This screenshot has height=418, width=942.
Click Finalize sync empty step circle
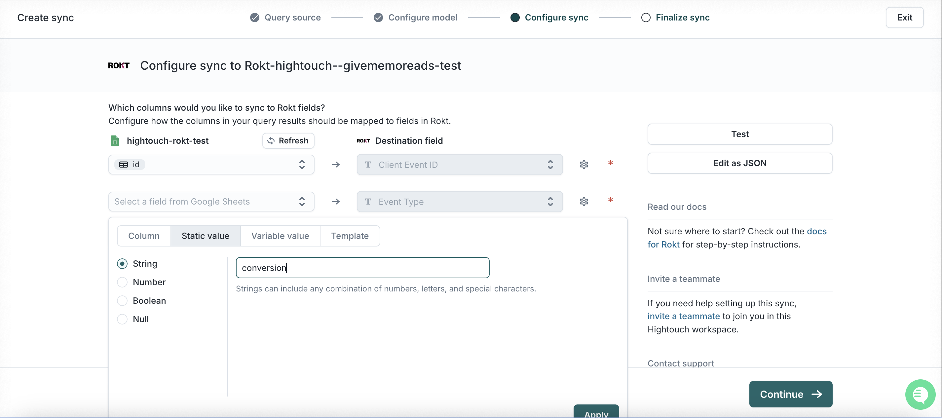(x=646, y=18)
